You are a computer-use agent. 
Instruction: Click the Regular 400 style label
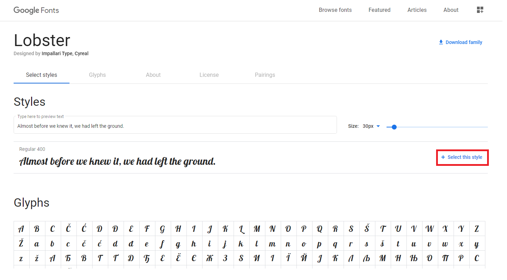(x=32, y=149)
